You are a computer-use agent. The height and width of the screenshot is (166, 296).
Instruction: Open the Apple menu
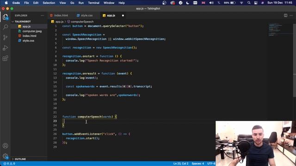point(6,3)
